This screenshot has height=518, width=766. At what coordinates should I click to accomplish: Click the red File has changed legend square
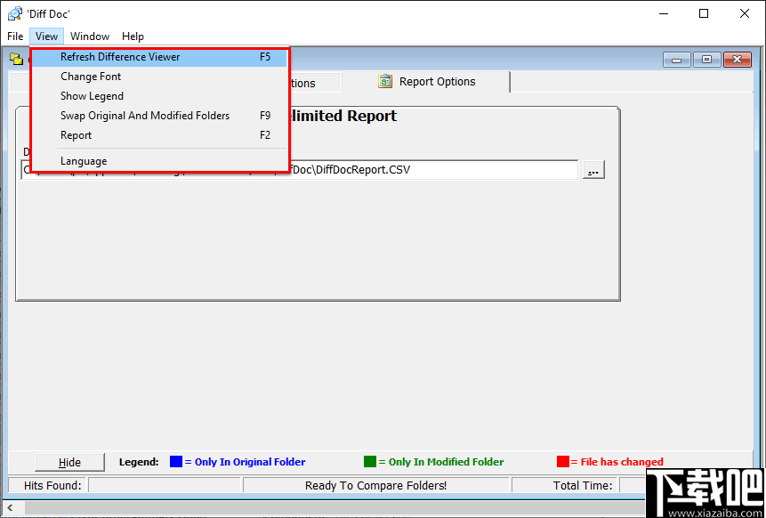point(563,462)
